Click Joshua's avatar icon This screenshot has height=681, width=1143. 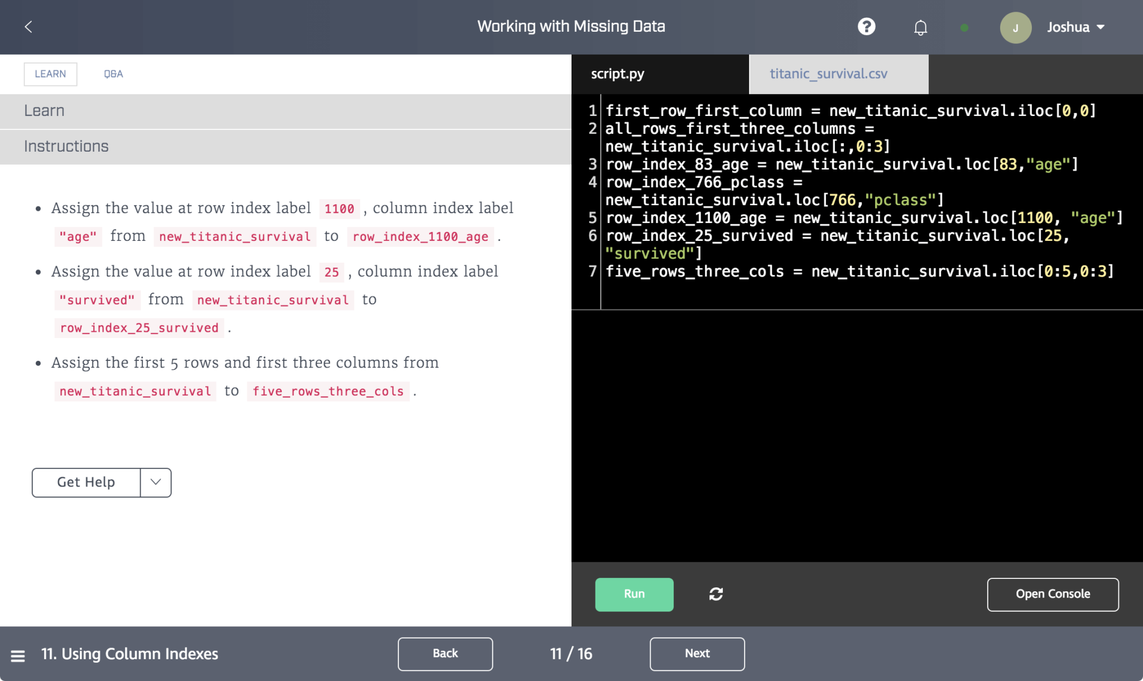[x=1016, y=27]
